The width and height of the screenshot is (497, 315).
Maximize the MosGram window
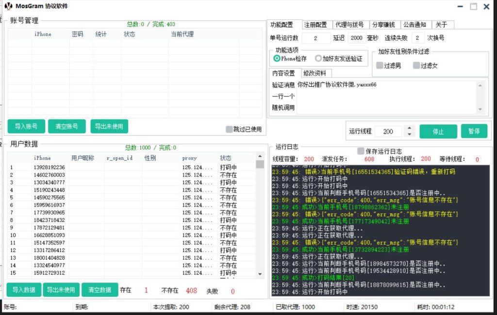473,6
